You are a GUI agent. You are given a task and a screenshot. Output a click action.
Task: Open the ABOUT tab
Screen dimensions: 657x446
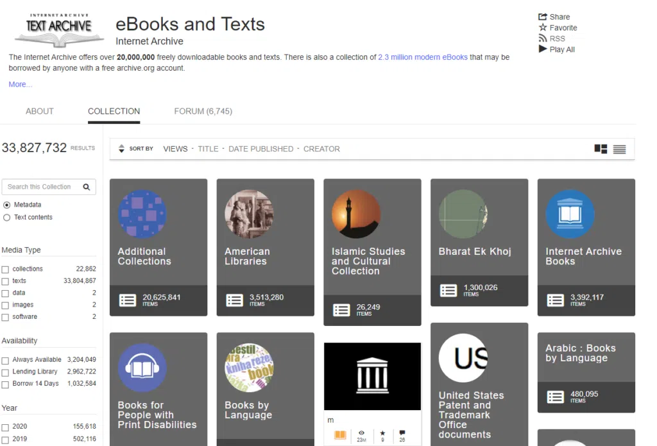[x=39, y=111]
